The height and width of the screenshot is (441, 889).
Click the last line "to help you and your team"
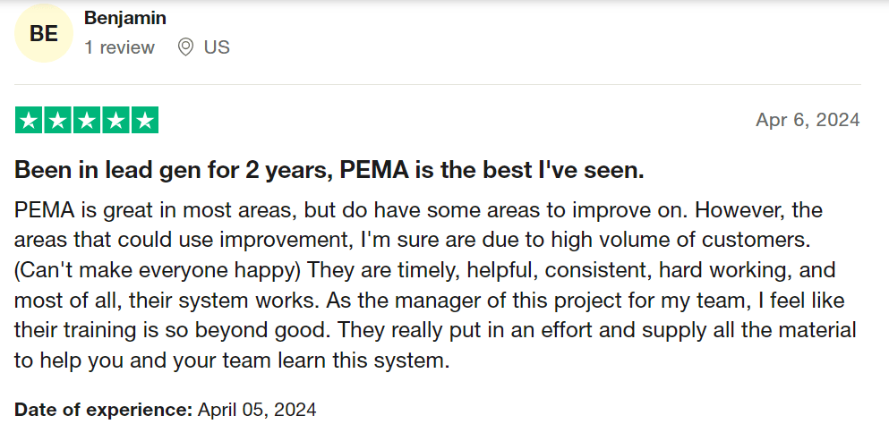(232, 360)
